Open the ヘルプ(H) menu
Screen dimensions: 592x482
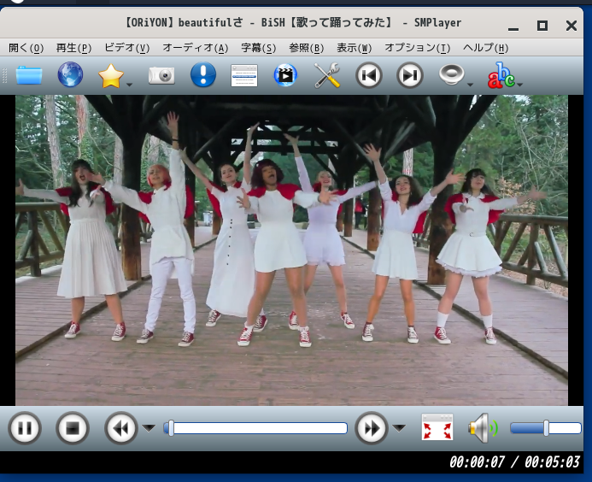485,48
